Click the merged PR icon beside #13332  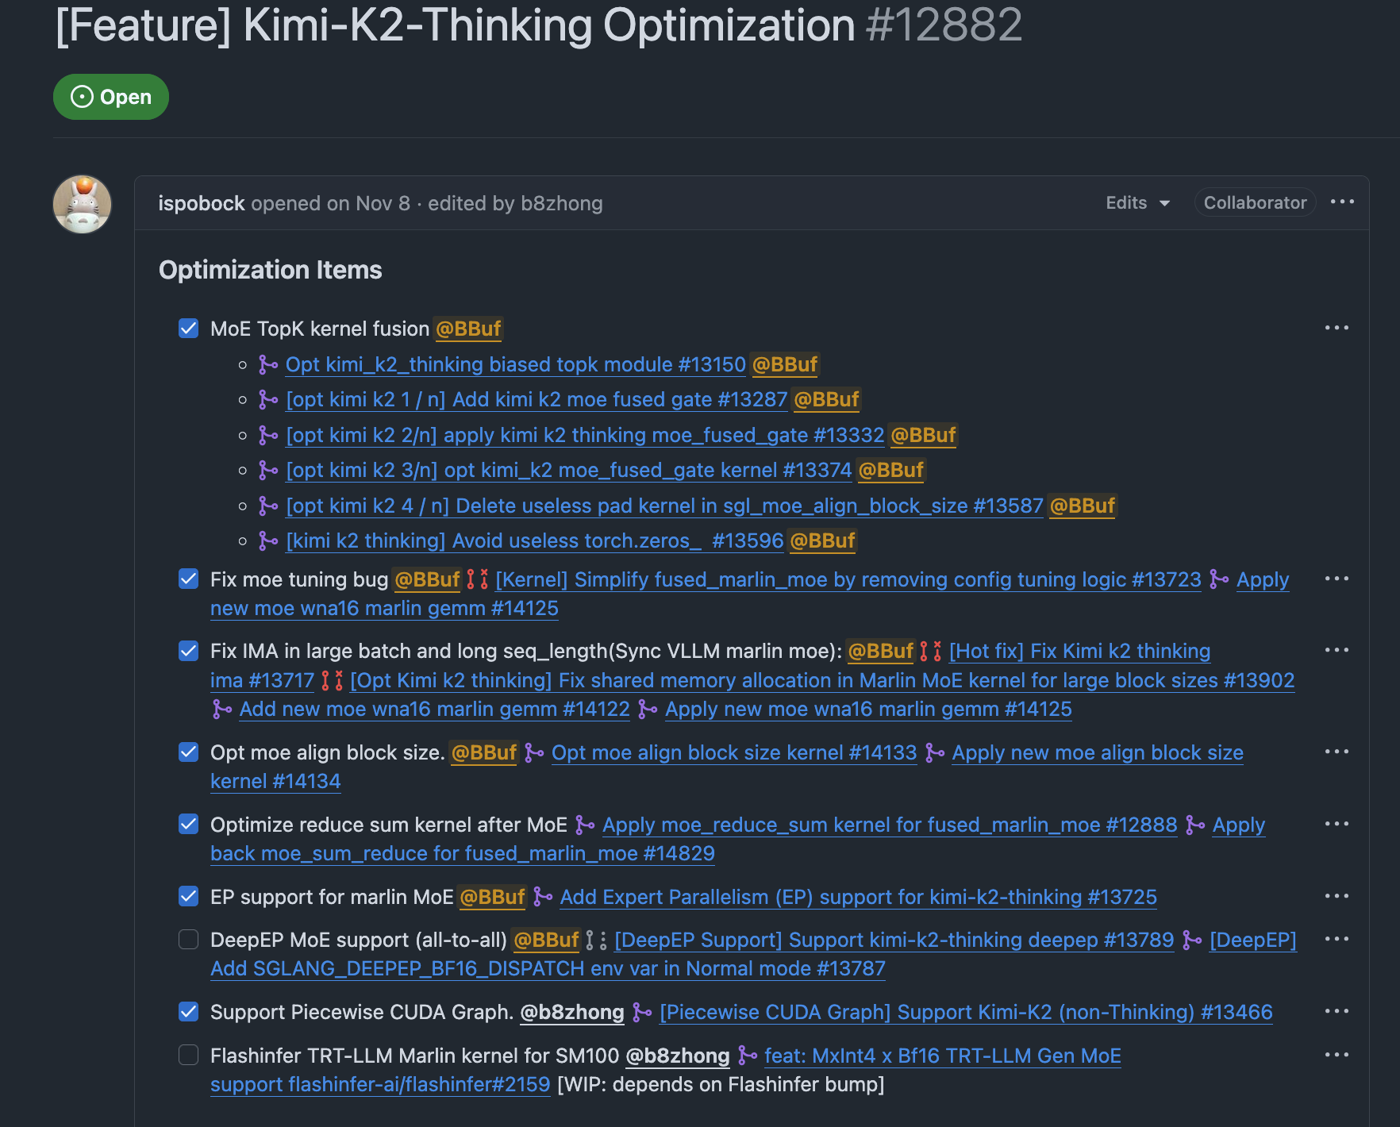[268, 435]
